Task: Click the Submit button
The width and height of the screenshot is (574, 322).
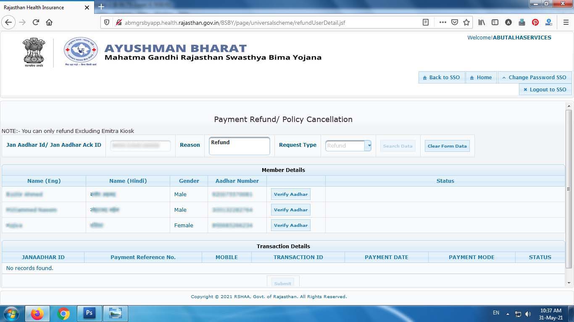Action: click(x=283, y=283)
